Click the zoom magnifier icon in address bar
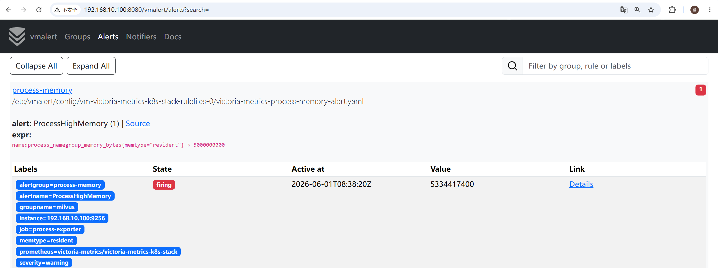This screenshot has height=268, width=718. 637,10
